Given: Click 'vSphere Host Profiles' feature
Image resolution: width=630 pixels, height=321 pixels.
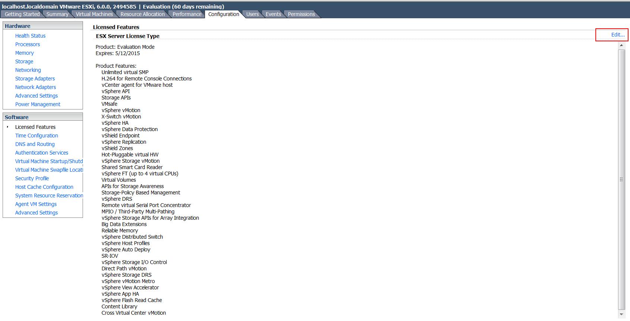Looking at the screenshot, I should (x=125, y=243).
